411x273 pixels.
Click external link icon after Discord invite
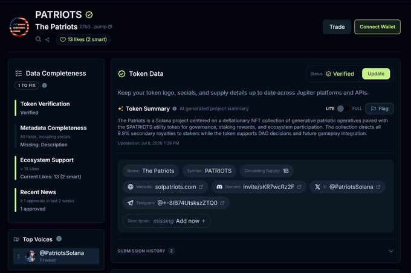(x=299, y=187)
